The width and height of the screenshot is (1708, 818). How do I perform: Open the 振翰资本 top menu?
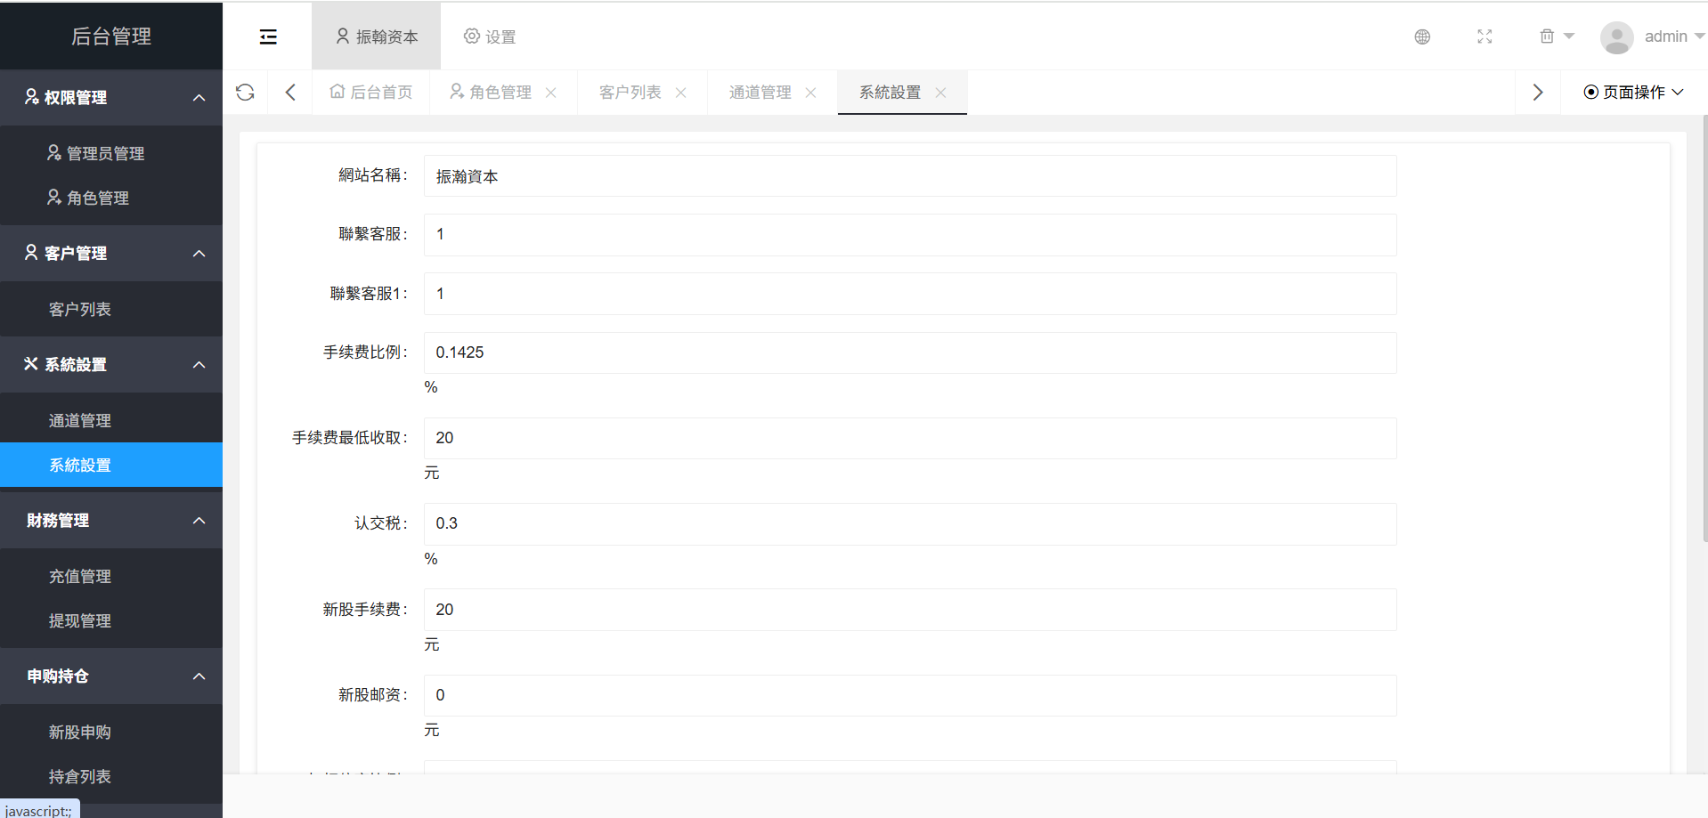point(376,36)
